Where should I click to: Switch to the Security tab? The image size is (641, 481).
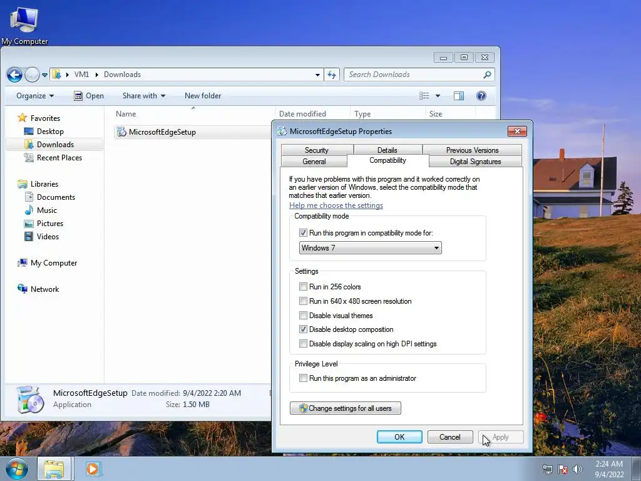pos(317,150)
